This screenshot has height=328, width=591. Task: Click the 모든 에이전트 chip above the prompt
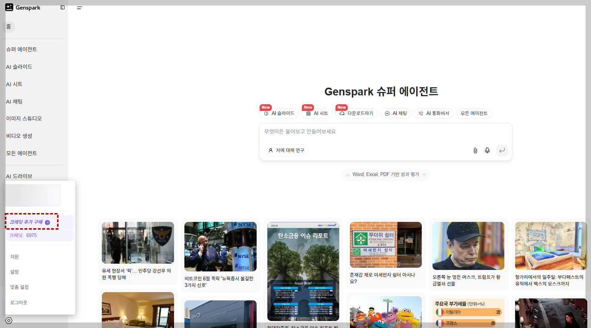coord(474,113)
